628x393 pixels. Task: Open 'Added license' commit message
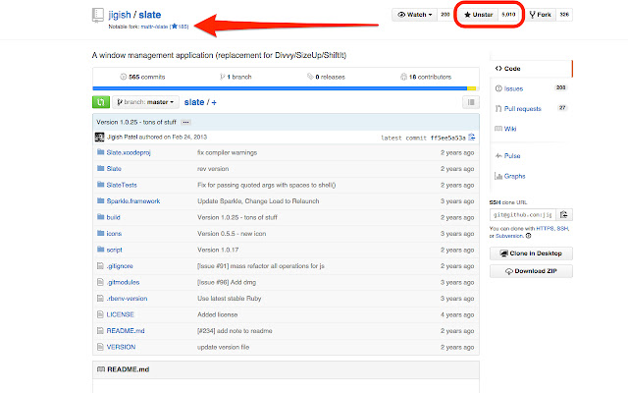pyautogui.click(x=218, y=314)
